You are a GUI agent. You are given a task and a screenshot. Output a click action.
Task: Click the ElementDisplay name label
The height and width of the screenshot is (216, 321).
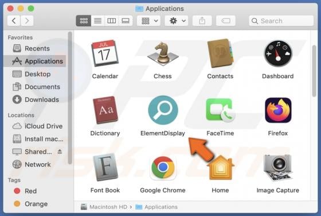163,133
